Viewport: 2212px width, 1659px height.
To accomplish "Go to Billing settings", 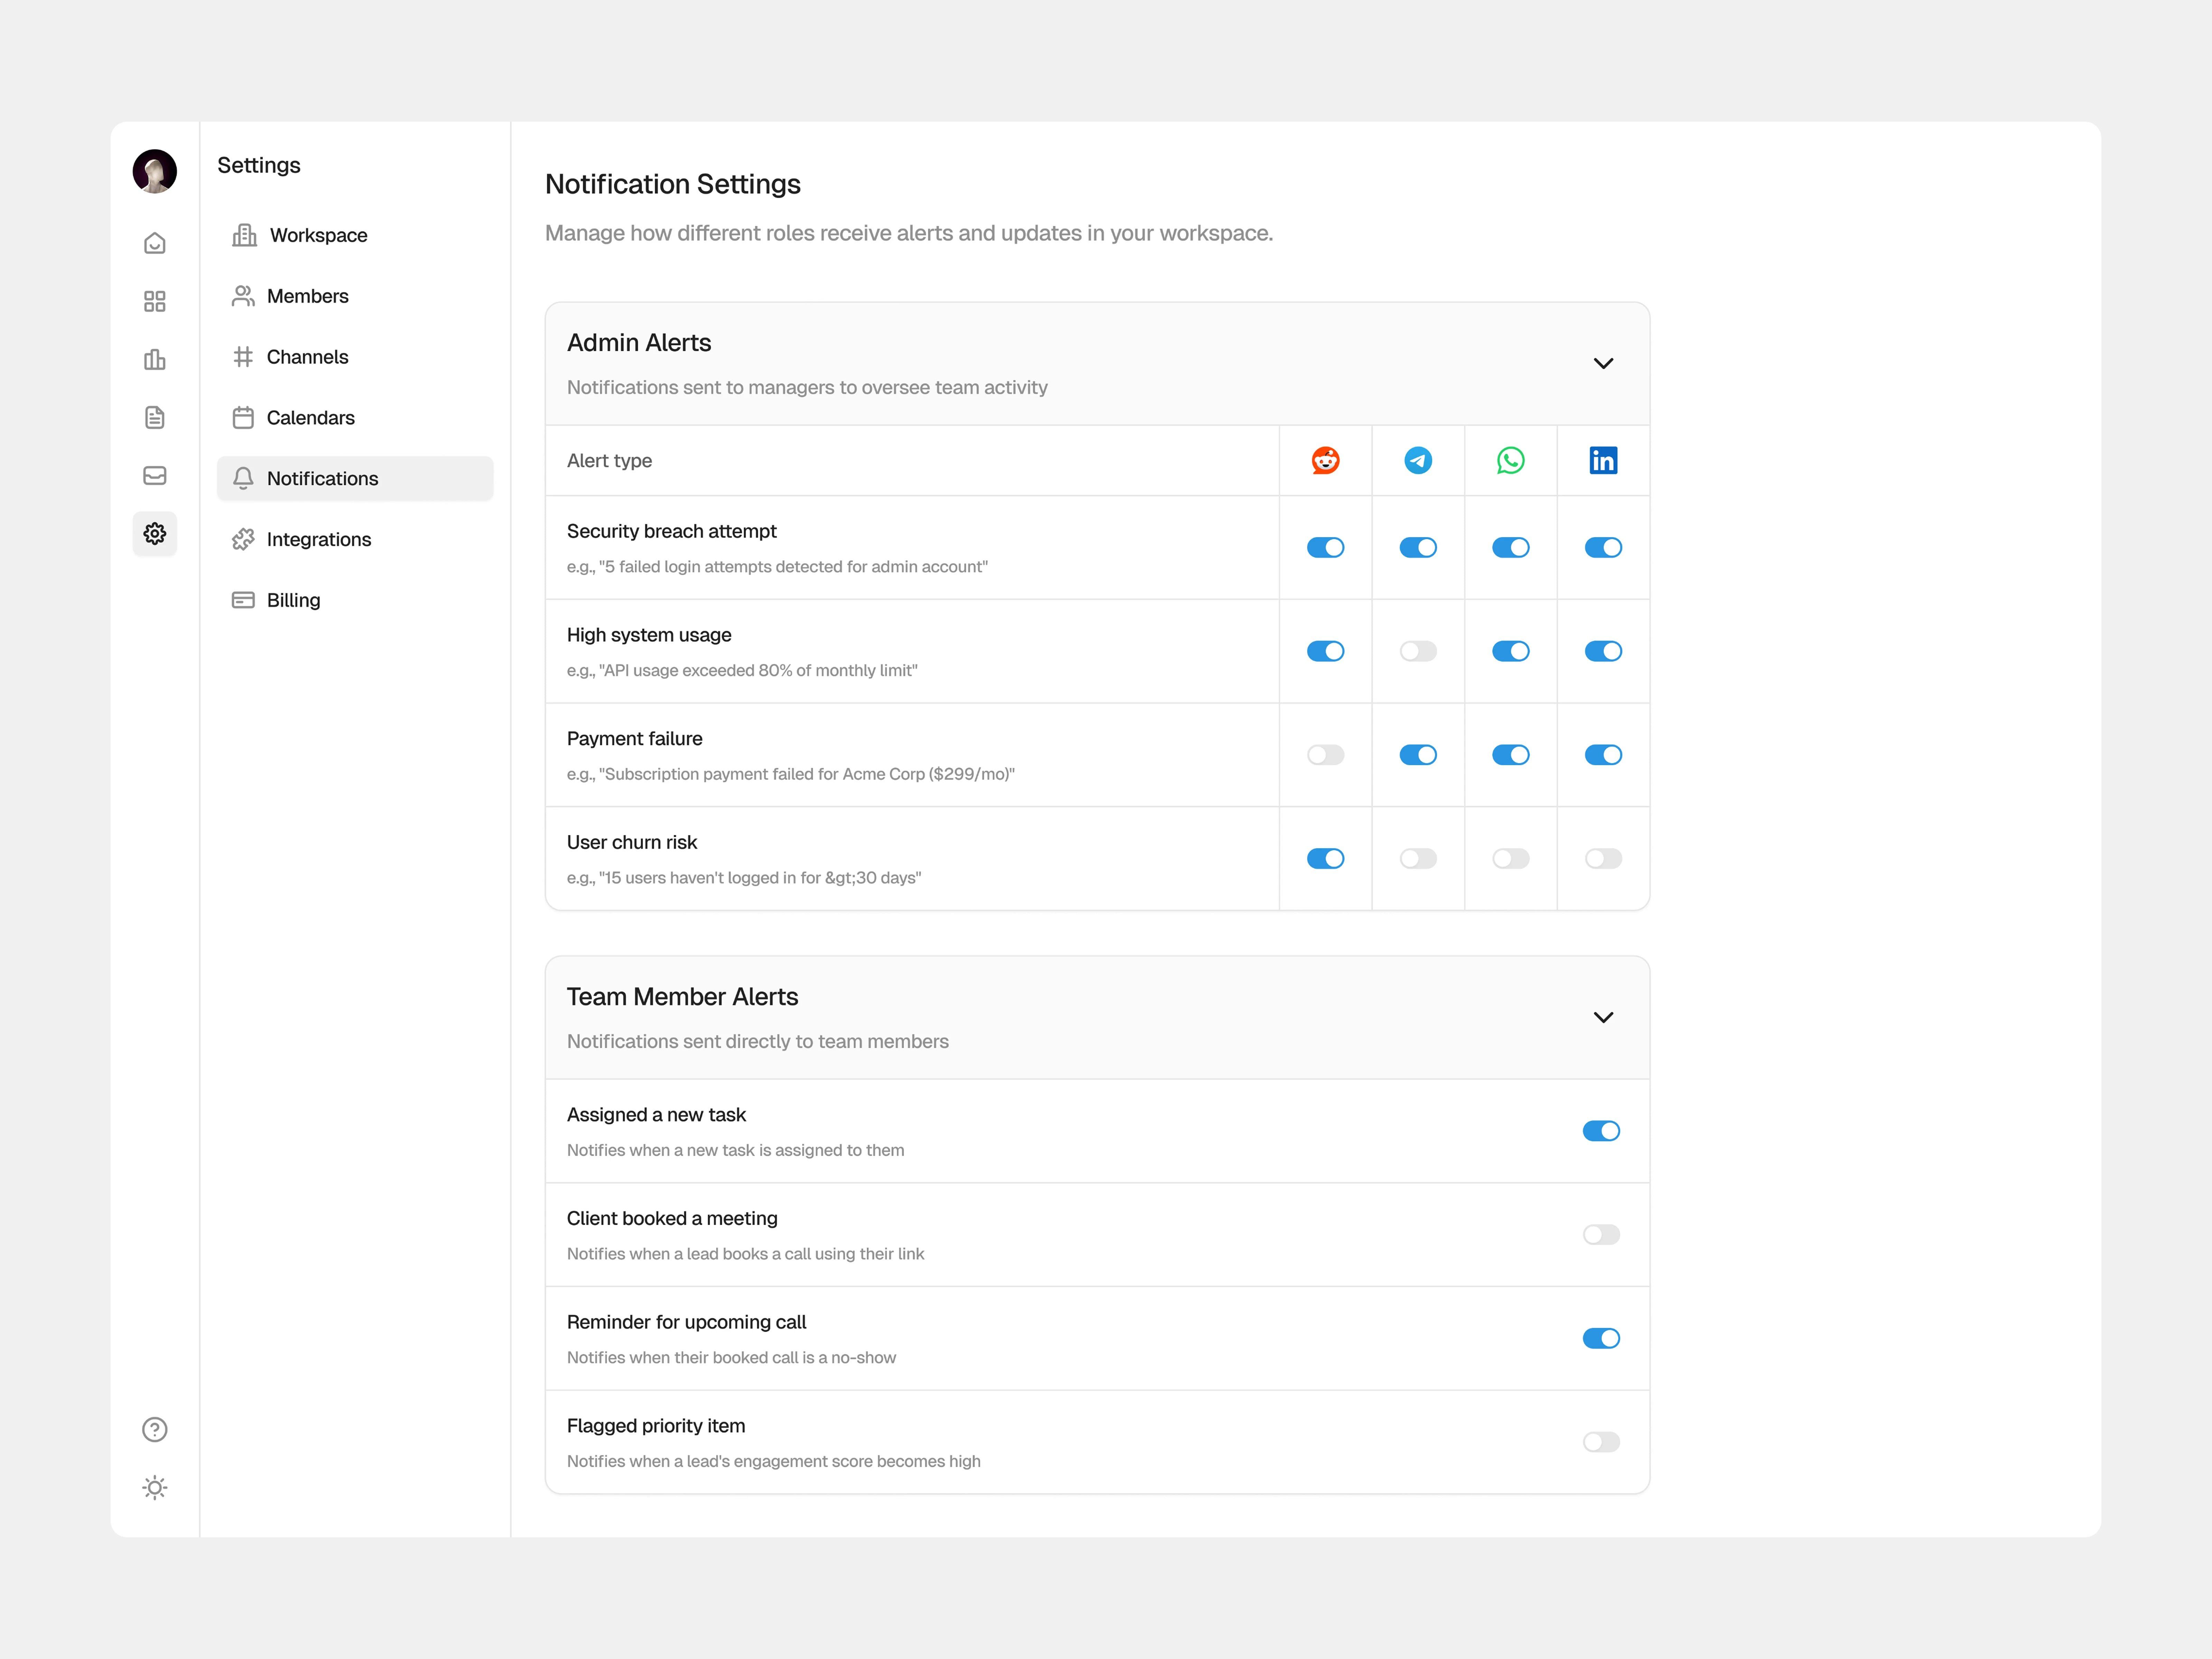I will point(293,600).
